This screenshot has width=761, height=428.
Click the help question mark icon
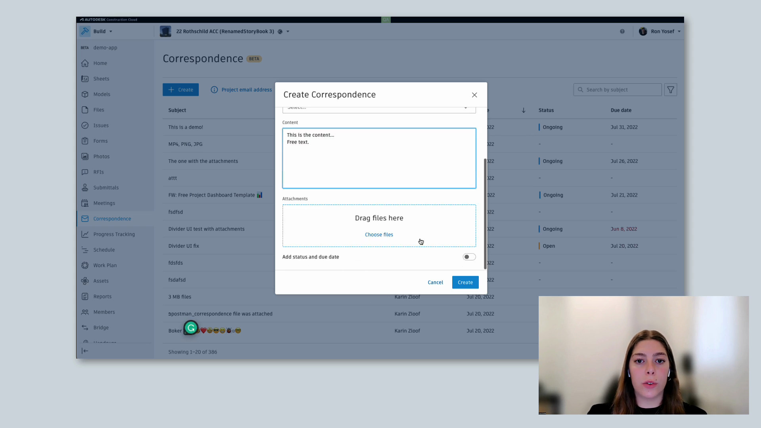point(623,31)
